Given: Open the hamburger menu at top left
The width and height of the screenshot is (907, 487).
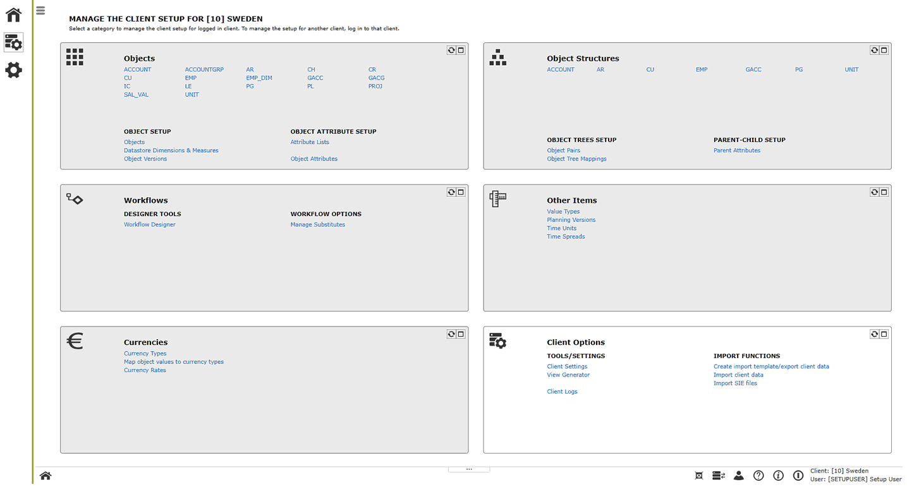Looking at the screenshot, I should pos(40,10).
